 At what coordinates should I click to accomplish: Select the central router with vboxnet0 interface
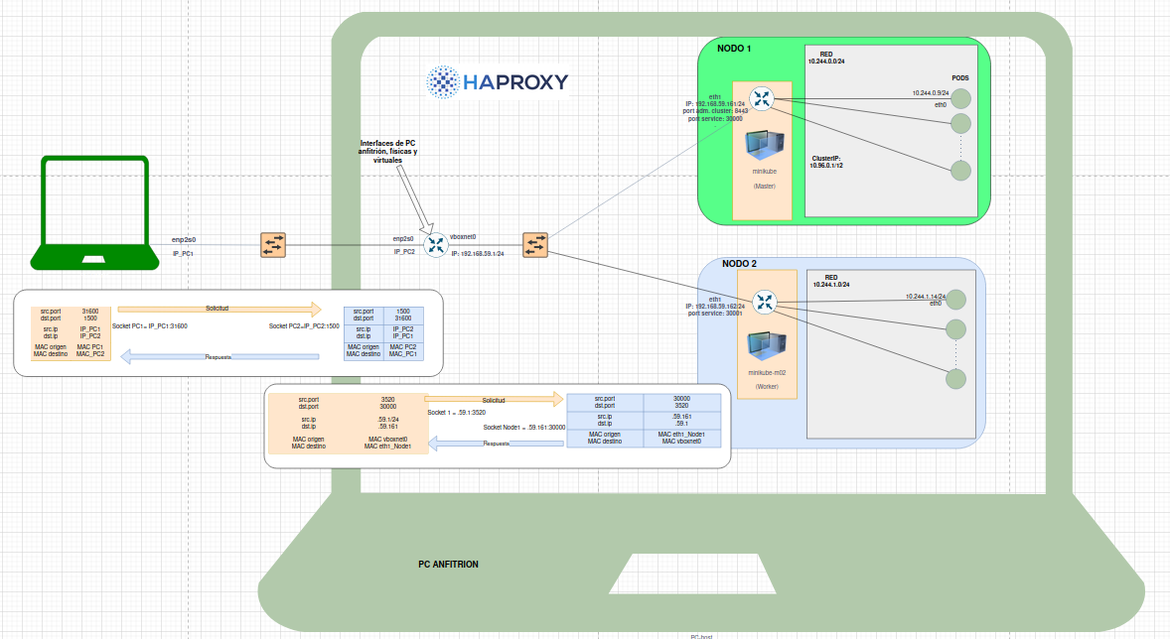(x=435, y=245)
